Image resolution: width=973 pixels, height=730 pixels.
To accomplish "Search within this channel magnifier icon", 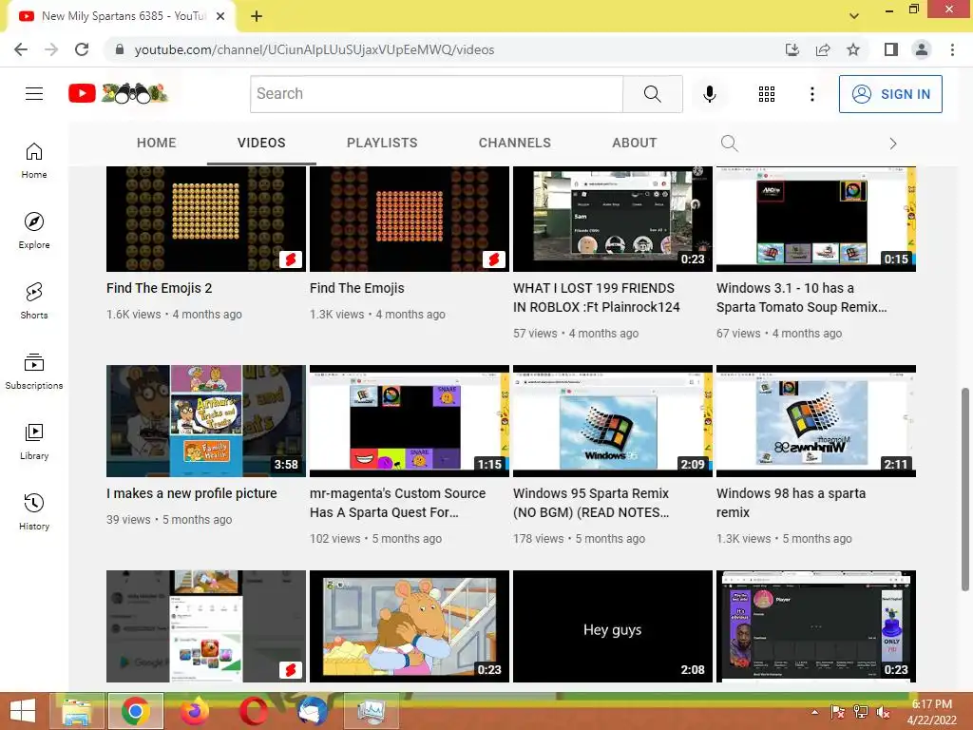I will point(729,144).
